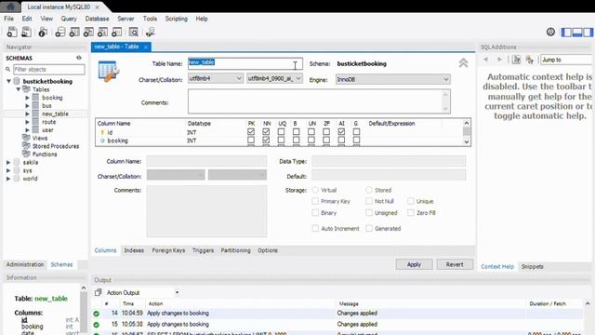595x335 pixels.
Task: Expand the world schema
Action: point(8,179)
